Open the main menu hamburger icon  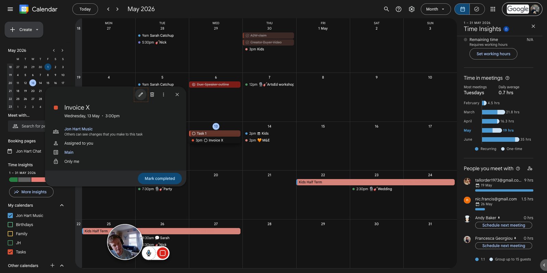[x=10, y=9]
